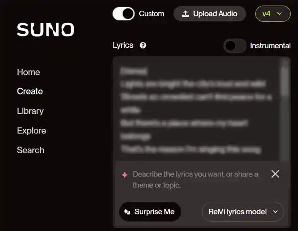Open the v4 version dropdown
298x231 pixels.
(x=273, y=14)
